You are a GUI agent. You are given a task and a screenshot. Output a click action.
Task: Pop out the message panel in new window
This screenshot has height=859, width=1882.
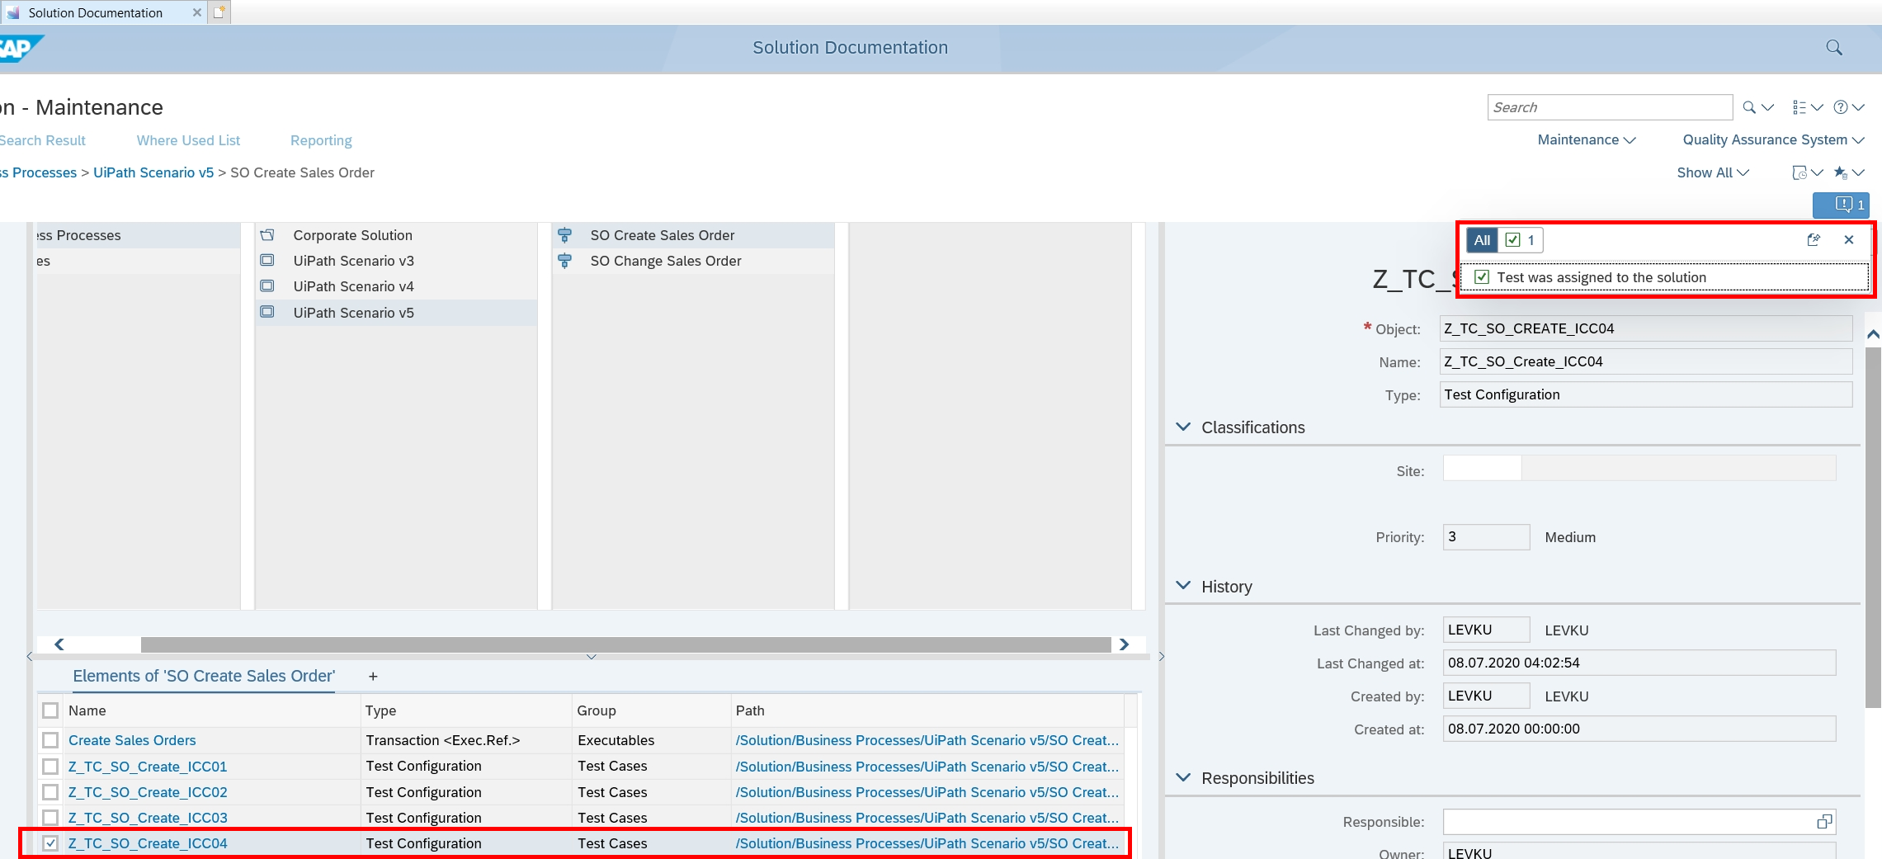(x=1814, y=240)
